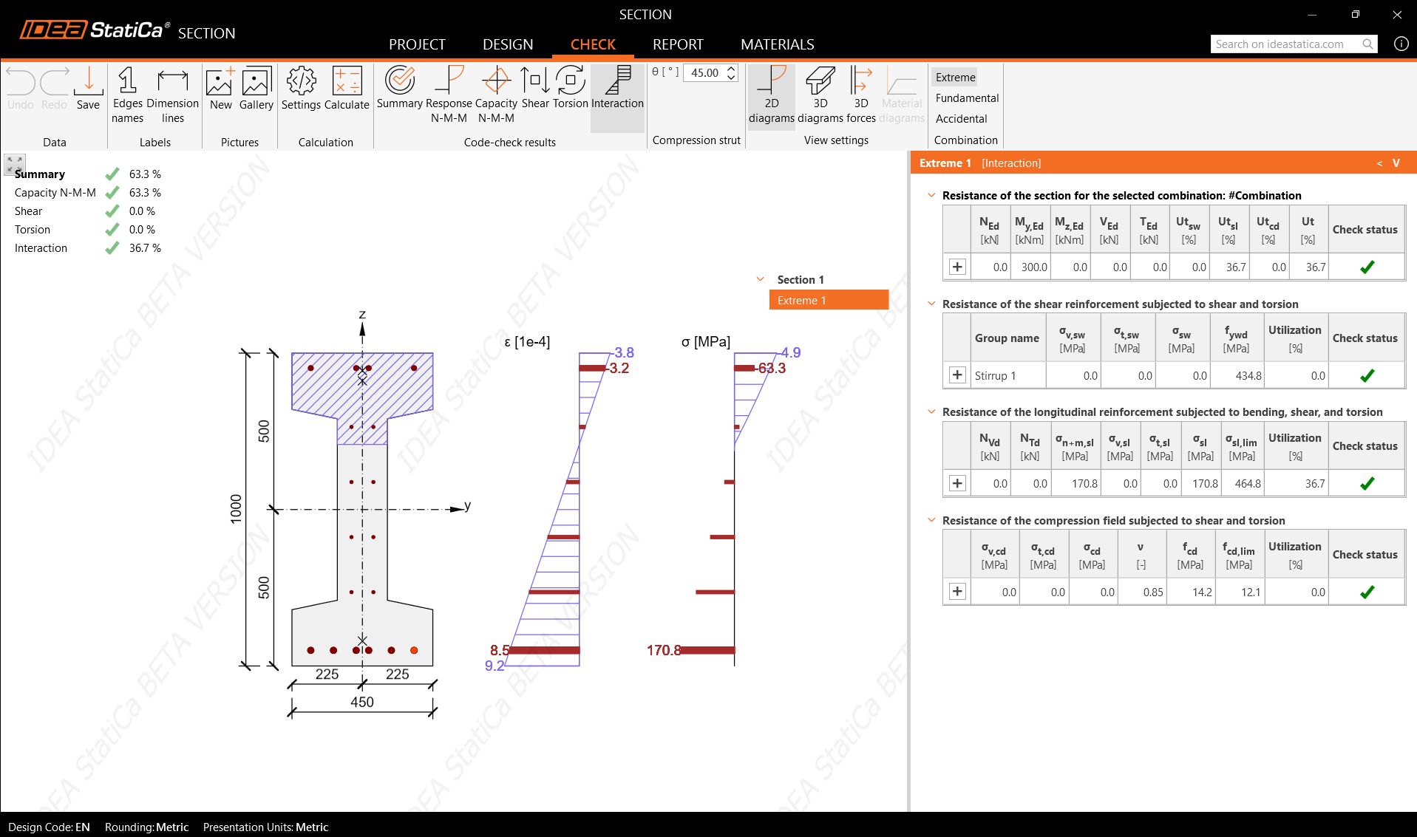The width and height of the screenshot is (1417, 837).
Task: Show Summary code-check results
Action: tap(400, 88)
